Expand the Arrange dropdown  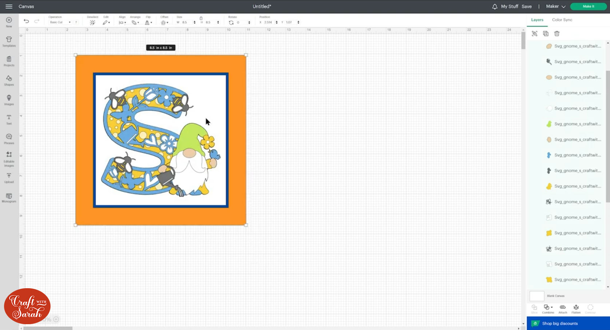[x=135, y=23]
